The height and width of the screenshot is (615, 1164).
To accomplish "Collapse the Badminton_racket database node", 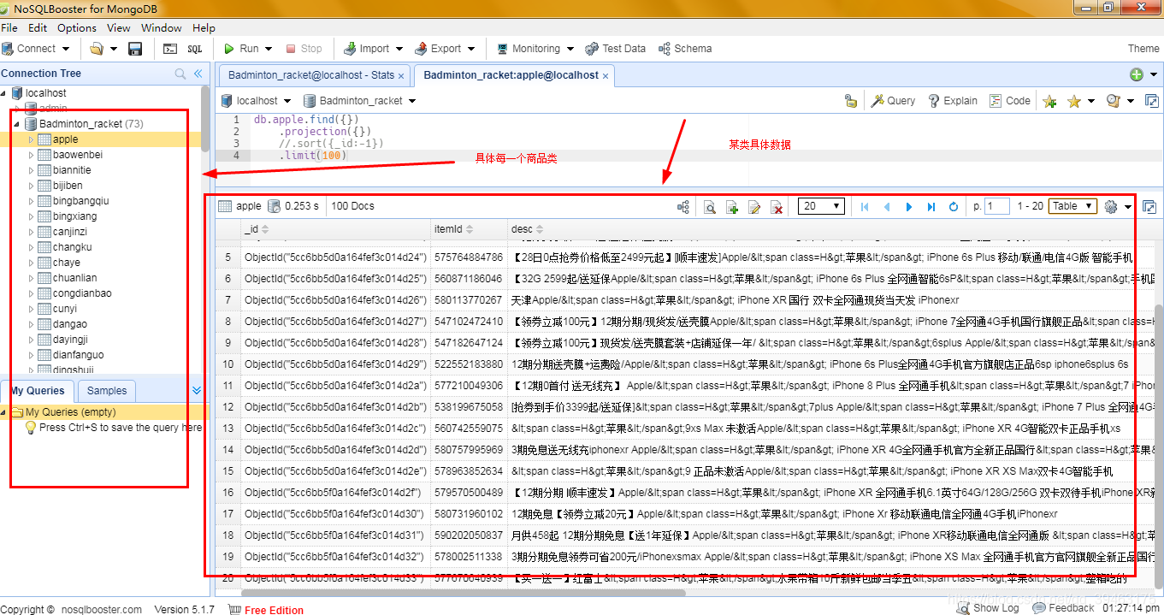I will pyautogui.click(x=17, y=124).
